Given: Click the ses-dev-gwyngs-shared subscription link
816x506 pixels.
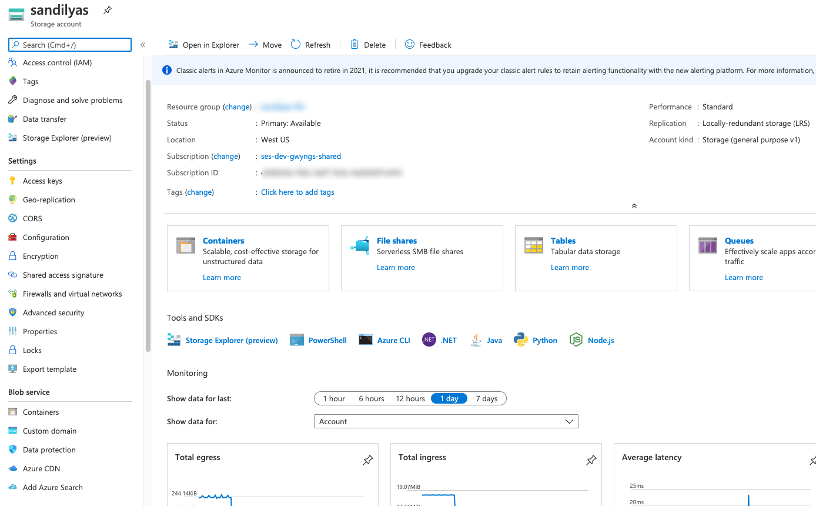Looking at the screenshot, I should 301,156.
